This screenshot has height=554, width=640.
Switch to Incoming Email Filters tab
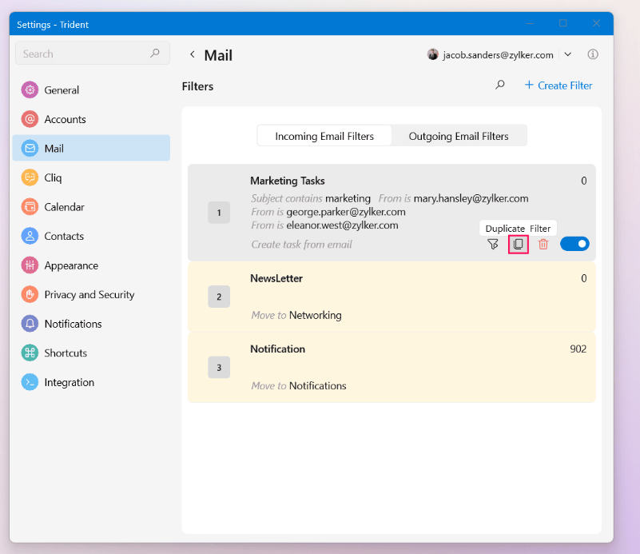(x=324, y=136)
